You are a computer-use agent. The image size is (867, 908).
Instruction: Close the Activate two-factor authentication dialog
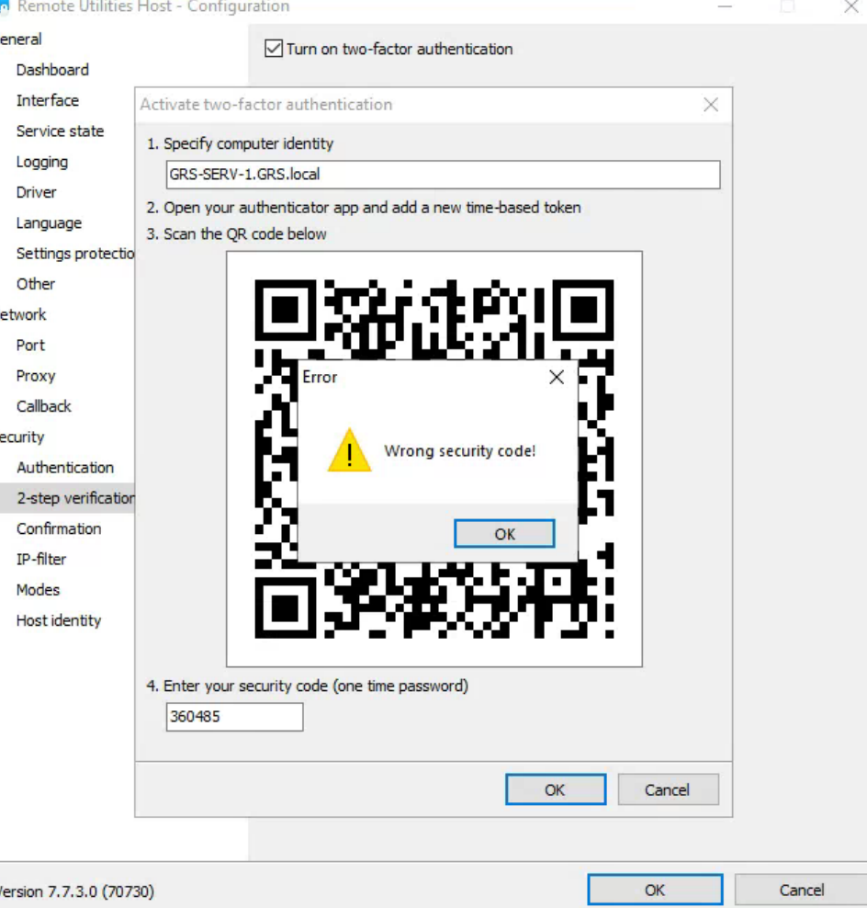tap(711, 105)
